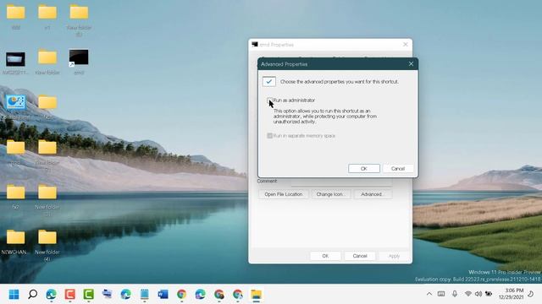This screenshot has height=304, width=542.
Task: Select the IMG2021 image file thumbnail
Action: tap(15, 62)
